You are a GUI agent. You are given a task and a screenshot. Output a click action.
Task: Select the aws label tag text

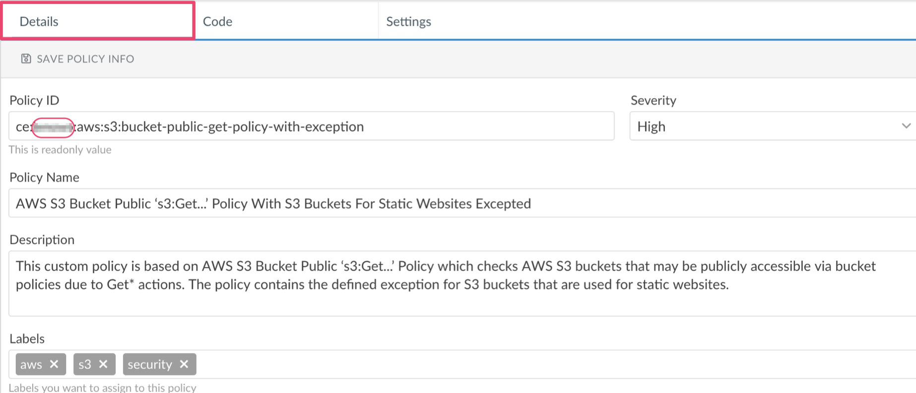(31, 364)
